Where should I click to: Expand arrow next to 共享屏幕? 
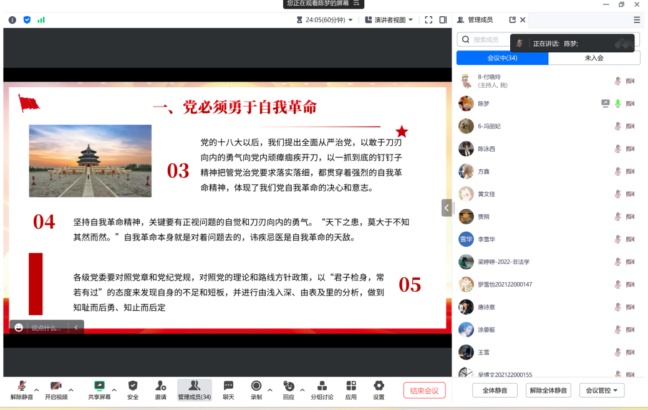click(114, 390)
